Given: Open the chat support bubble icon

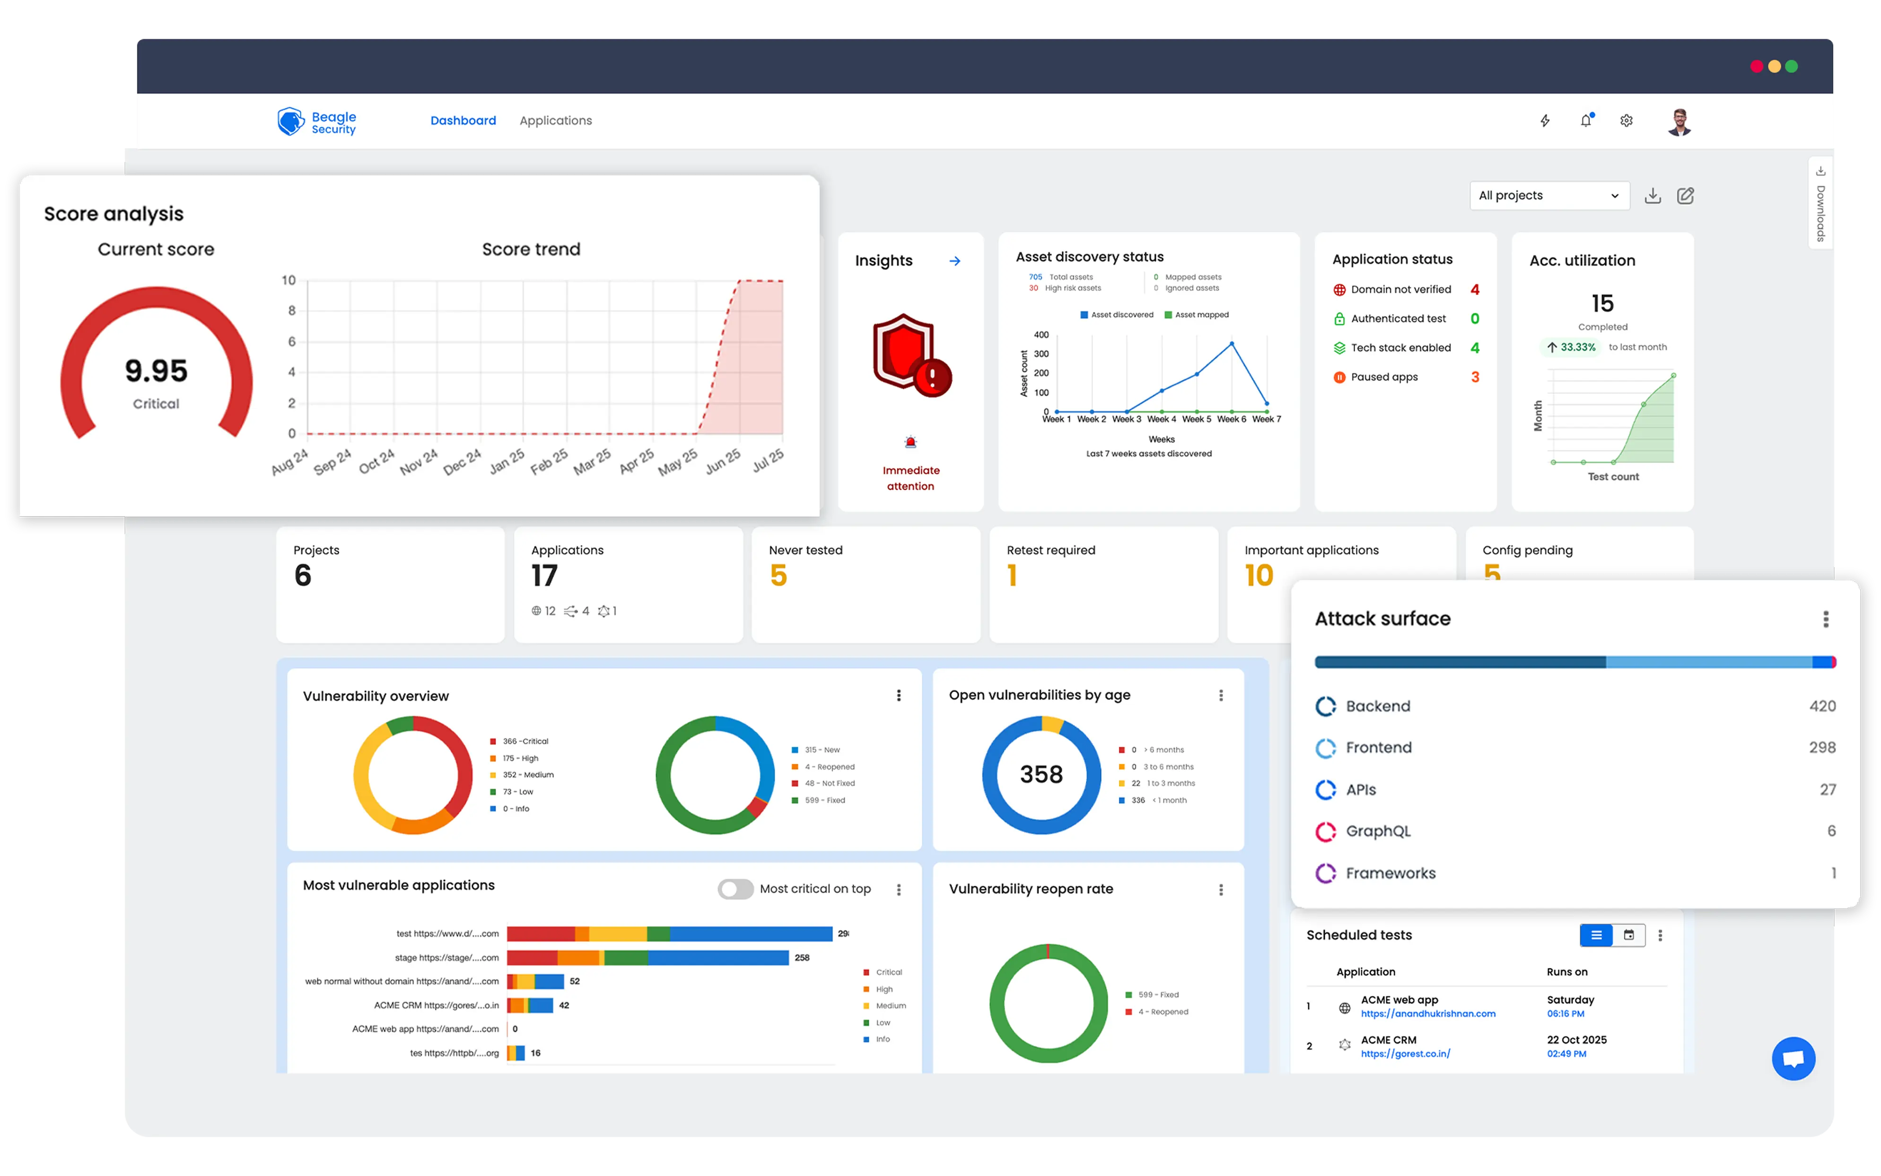Looking at the screenshot, I should point(1794,1059).
